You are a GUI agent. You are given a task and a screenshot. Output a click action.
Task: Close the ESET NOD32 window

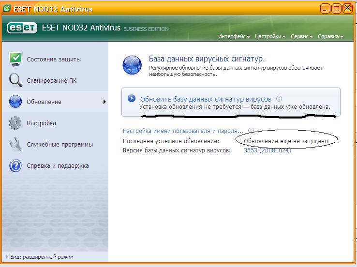tap(347, 9)
